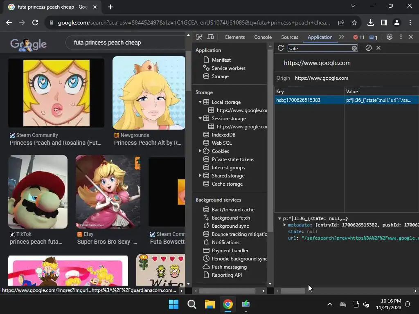Open File Explorer from taskbar
This screenshot has height=314, width=419.
pos(210,304)
